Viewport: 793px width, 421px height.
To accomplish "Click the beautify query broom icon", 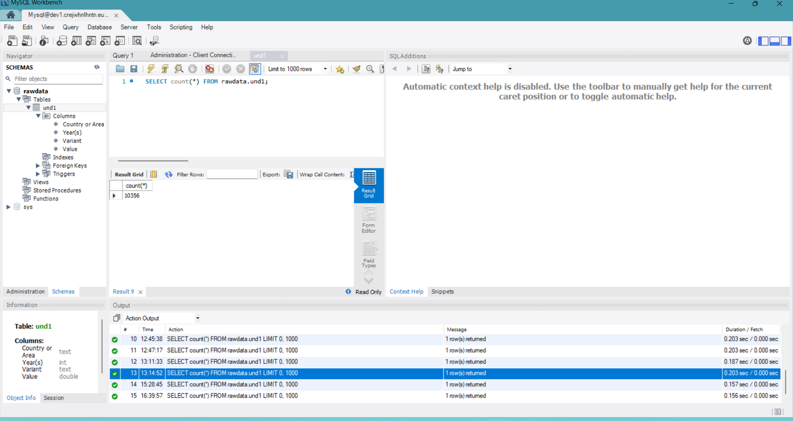I will click(x=356, y=69).
